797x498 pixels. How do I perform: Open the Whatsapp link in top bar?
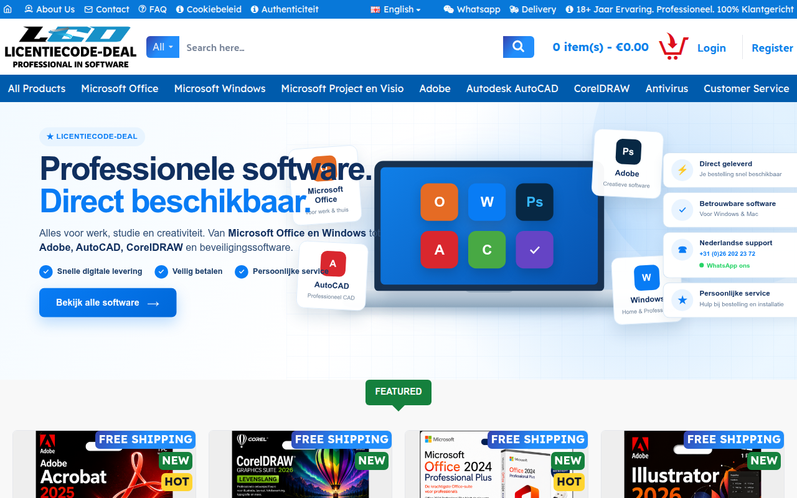pyautogui.click(x=472, y=9)
